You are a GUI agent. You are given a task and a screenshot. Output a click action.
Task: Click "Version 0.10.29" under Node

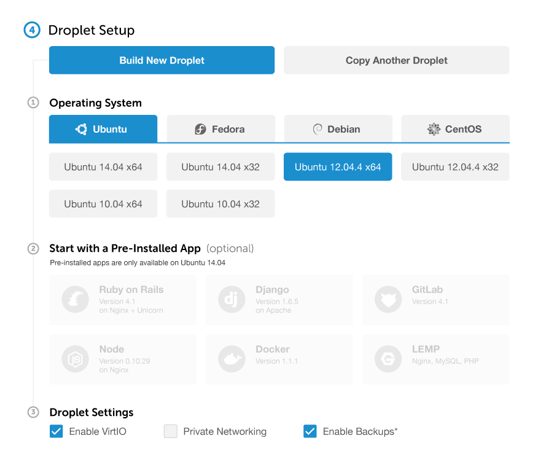125,361
